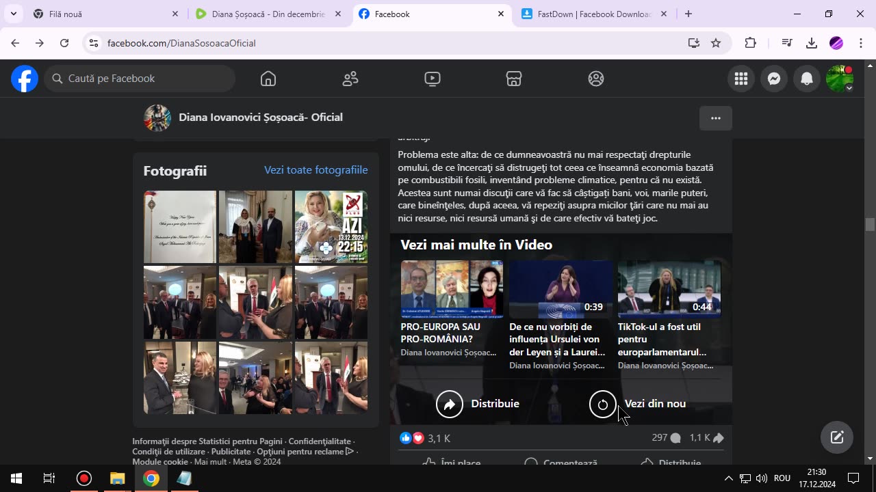Screen dimensions: 876x492
Task: Click the Diana Iovanovici Șoșoacă- Oficial page name
Action: click(x=261, y=118)
